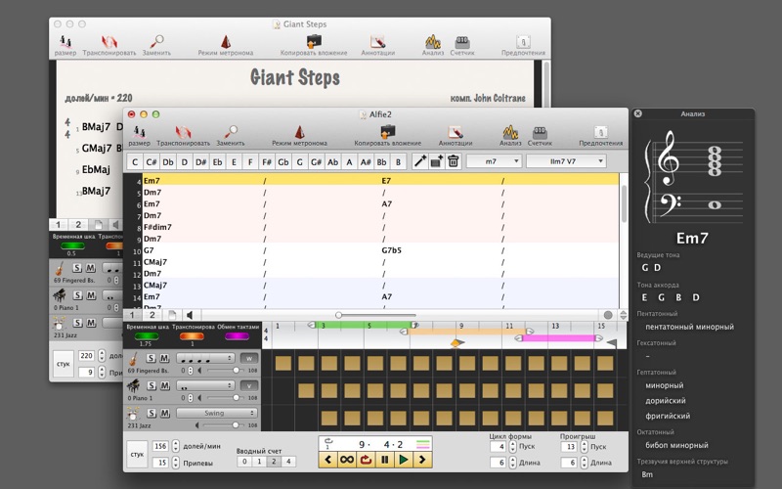
Task: Open the m7 chord type dropdown
Action: pos(494,161)
